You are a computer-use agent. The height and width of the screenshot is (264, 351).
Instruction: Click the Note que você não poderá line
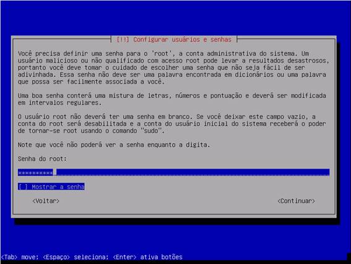pyautogui.click(x=114, y=145)
